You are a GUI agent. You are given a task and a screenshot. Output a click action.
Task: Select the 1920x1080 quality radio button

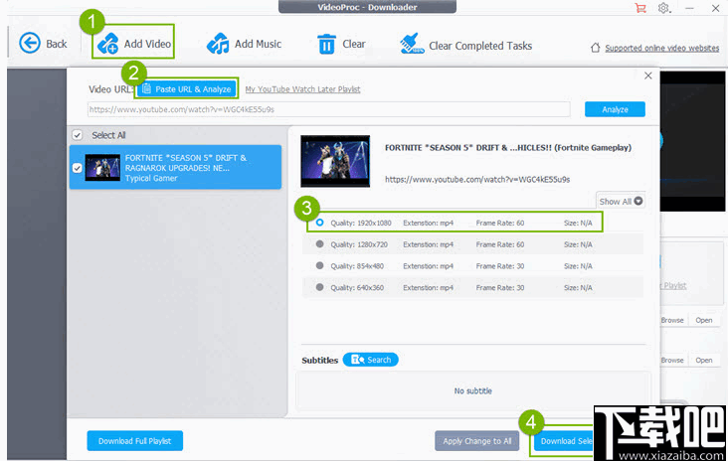319,223
